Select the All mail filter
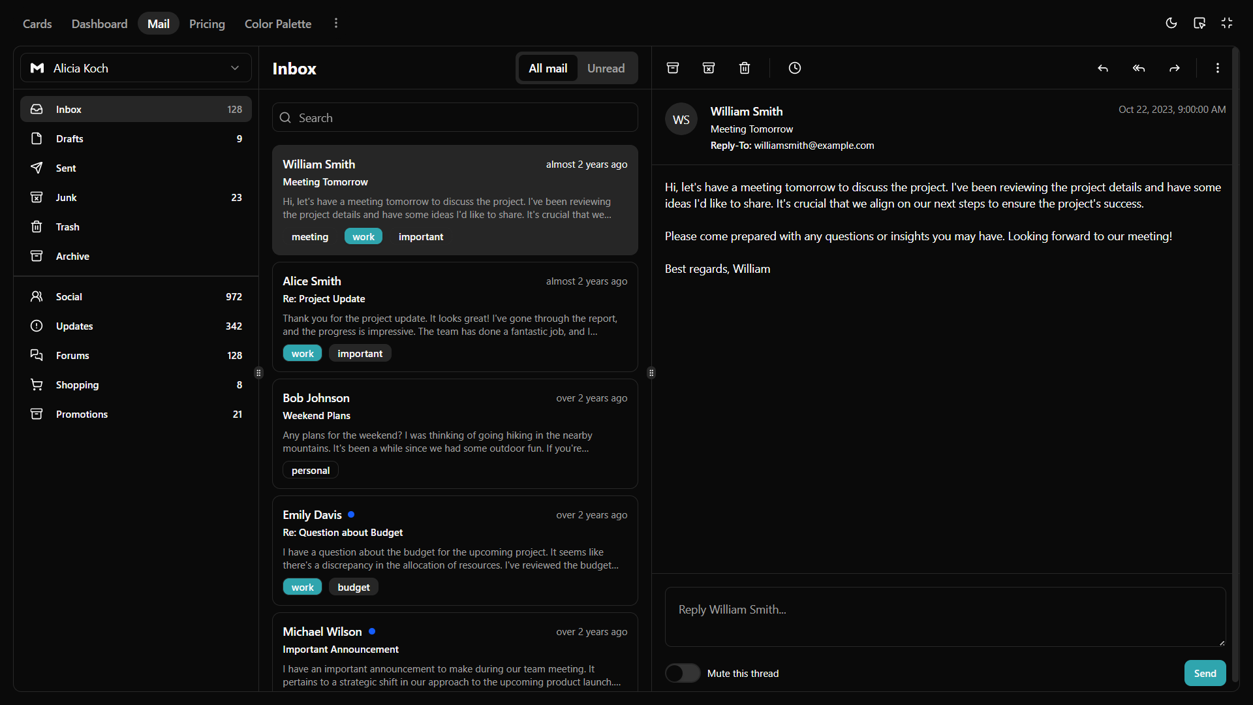 [548, 68]
